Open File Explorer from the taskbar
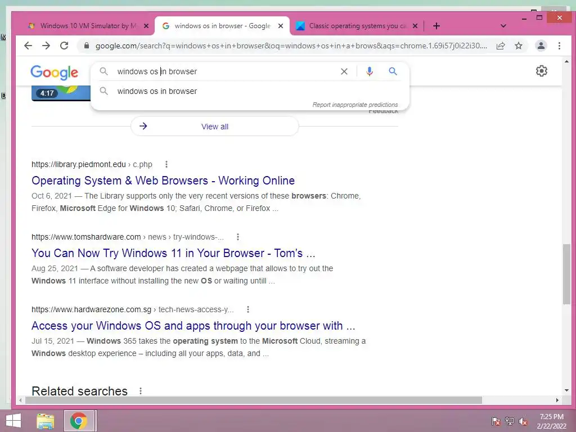This screenshot has width=576, height=432. tap(46, 421)
